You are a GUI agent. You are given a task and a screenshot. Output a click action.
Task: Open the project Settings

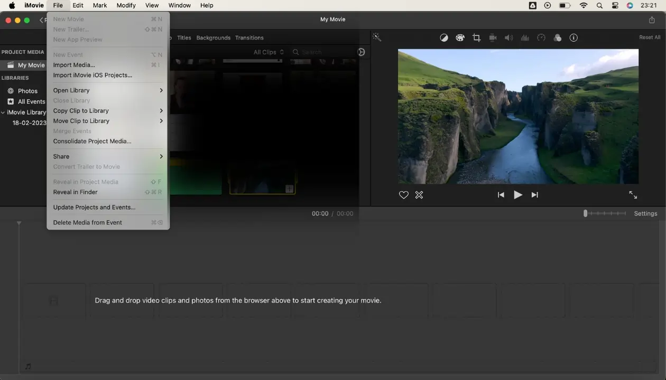pos(645,213)
